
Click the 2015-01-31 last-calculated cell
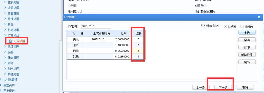[x=99, y=39]
